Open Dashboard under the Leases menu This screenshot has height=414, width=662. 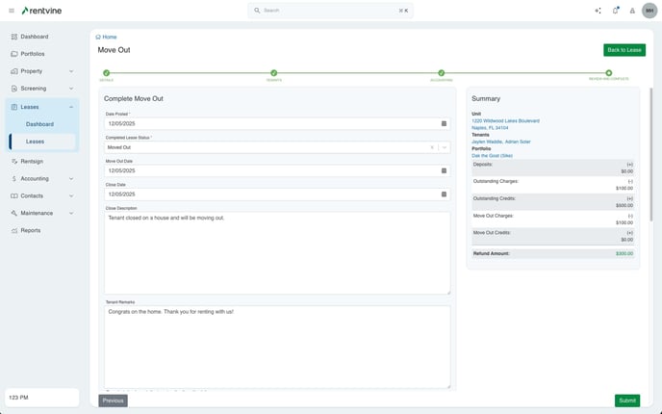tap(39, 124)
